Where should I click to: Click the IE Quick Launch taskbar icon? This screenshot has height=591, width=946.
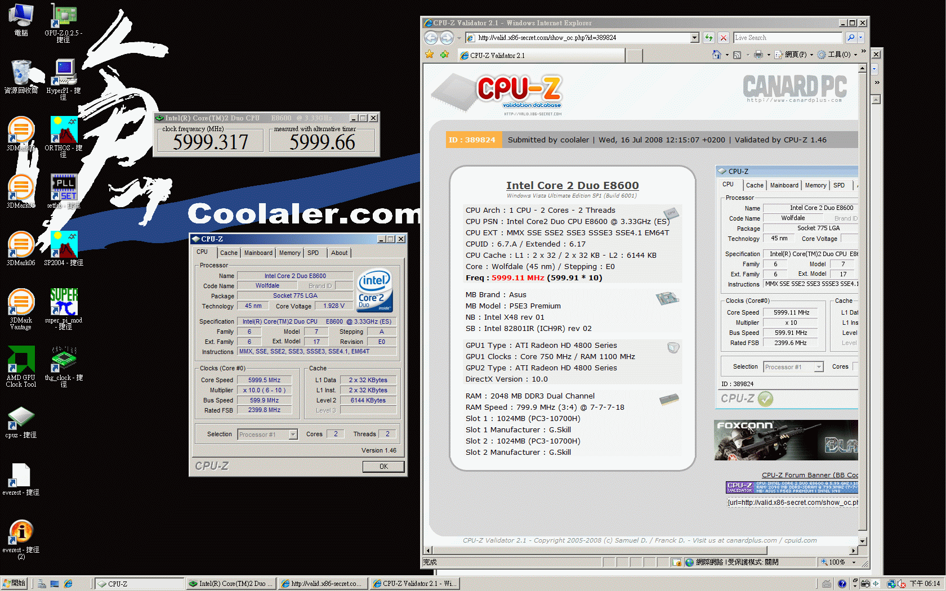68,584
